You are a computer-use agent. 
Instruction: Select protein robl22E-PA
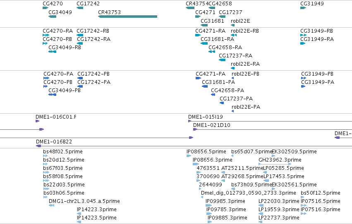(x=246, y=107)
